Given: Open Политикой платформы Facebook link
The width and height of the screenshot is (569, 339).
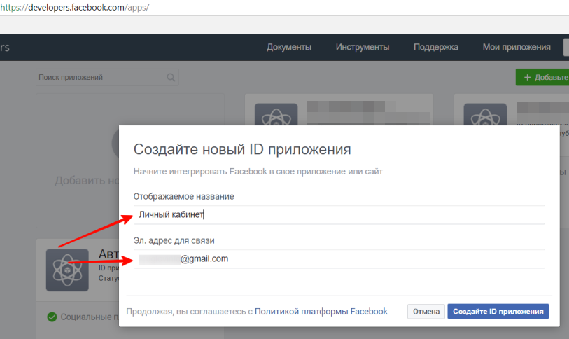Looking at the screenshot, I should 321,312.
